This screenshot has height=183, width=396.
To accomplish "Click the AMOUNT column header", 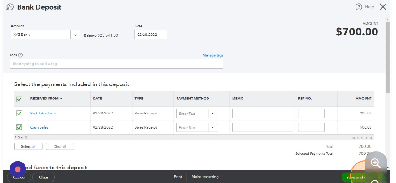I will point(363,99).
